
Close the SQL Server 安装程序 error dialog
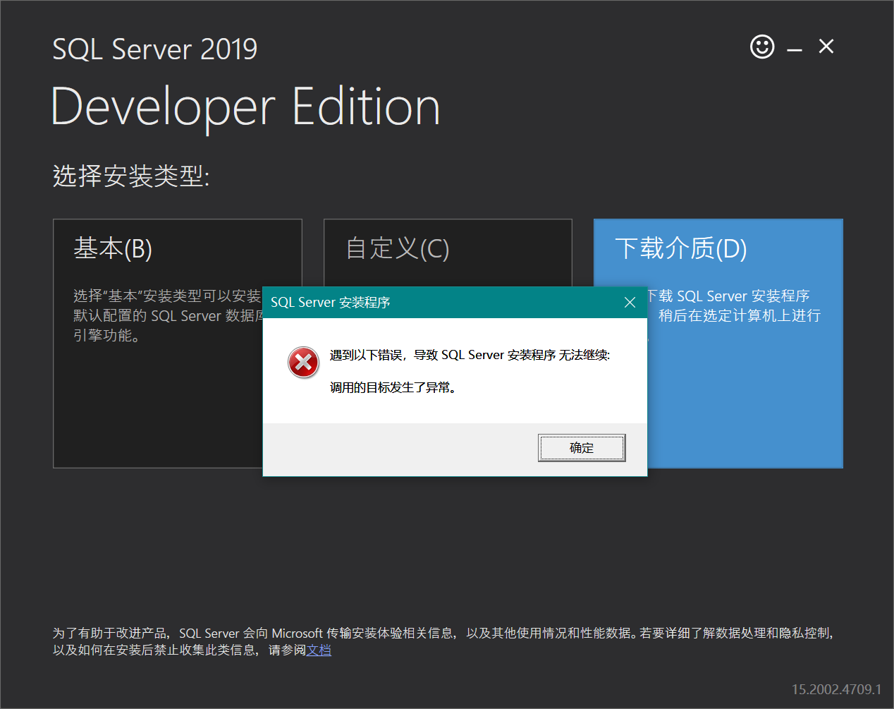point(630,302)
